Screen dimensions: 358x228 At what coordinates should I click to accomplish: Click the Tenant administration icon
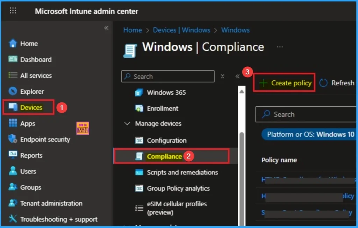click(x=13, y=203)
